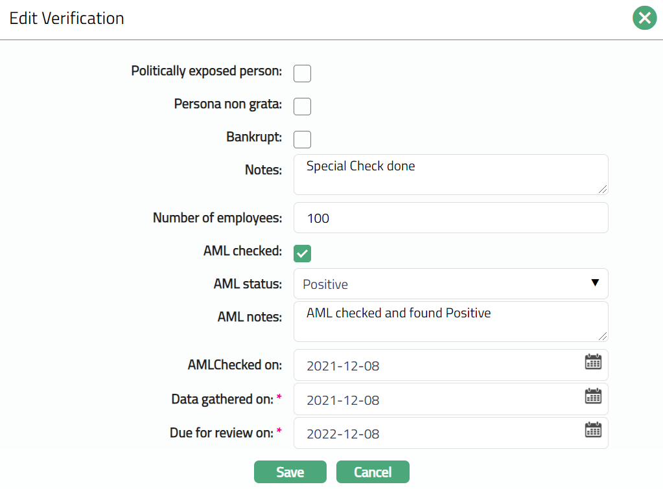The image size is (663, 489).
Task: Uncheck the AML checked checkbox
Action: click(302, 253)
